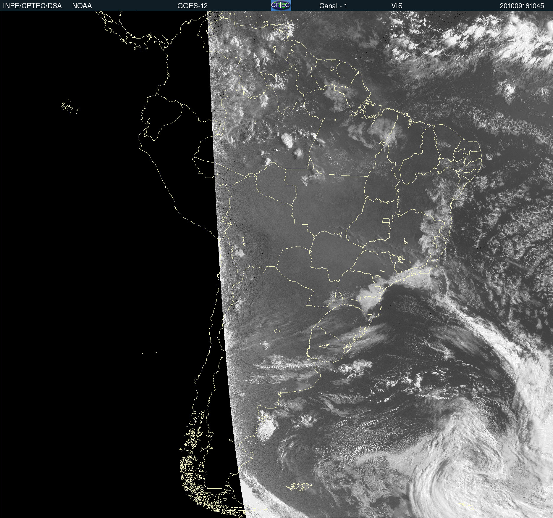This screenshot has height=518, width=553.
Task: Click the VIS channel label
Action: (397, 6)
